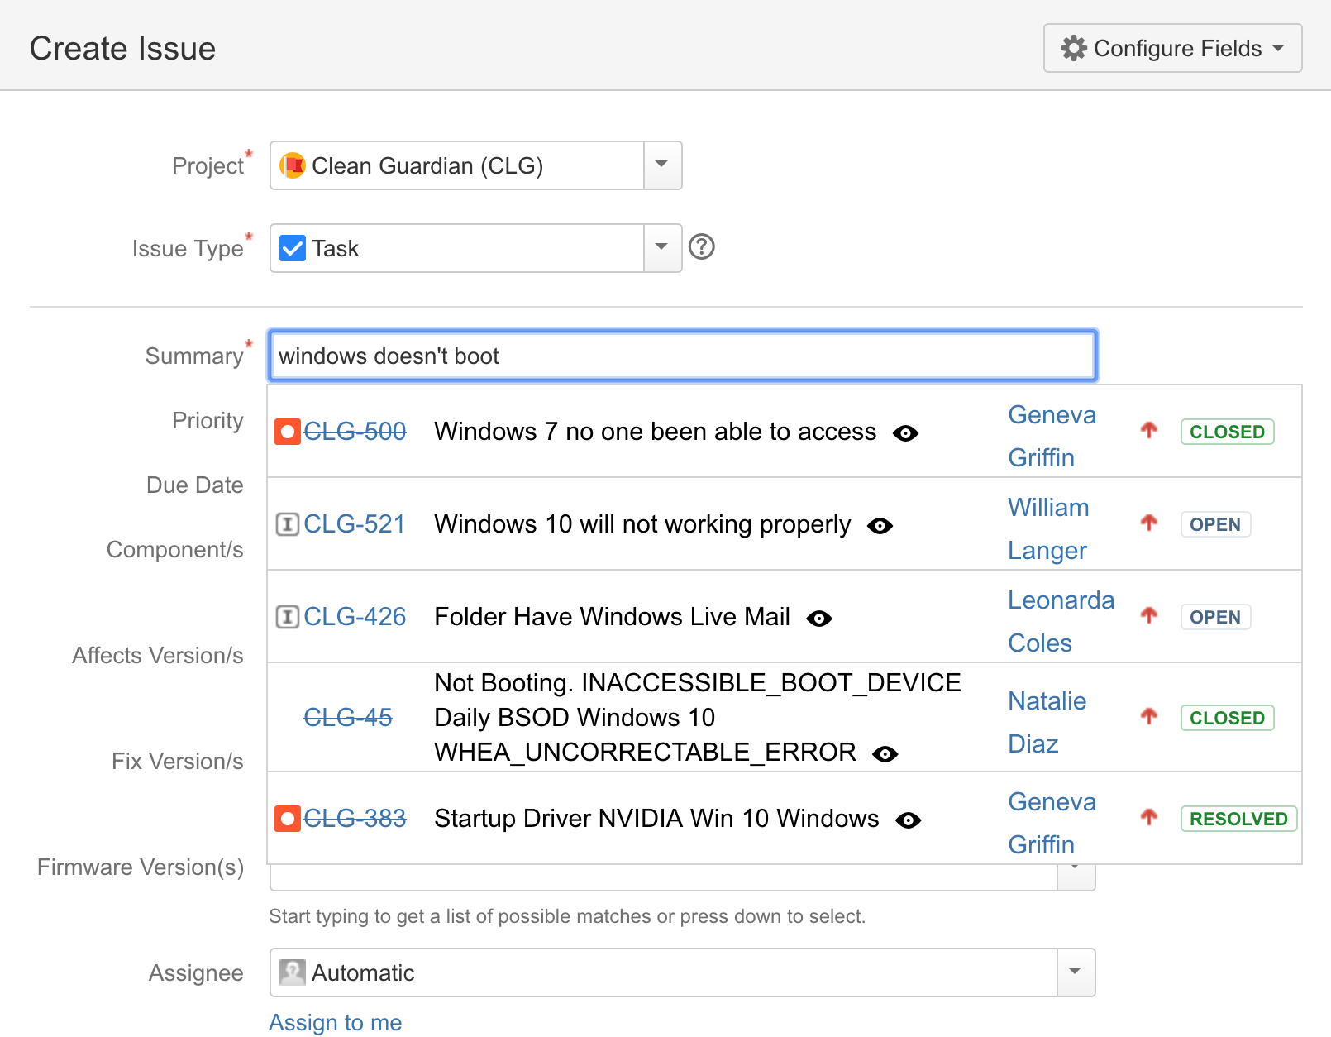This screenshot has width=1331, height=1037.
Task: Click the CLOSED status badge for CLG-500
Action: coord(1227,432)
